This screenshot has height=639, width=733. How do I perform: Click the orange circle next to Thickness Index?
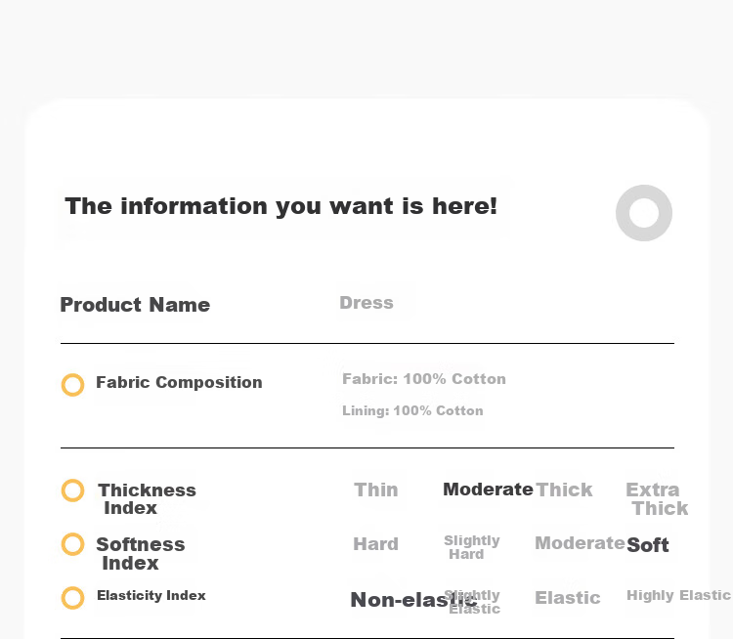coord(73,490)
